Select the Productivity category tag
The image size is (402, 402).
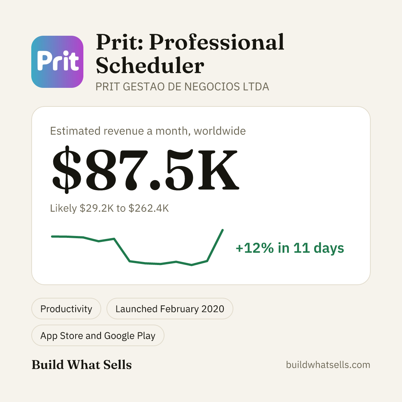pos(66,309)
